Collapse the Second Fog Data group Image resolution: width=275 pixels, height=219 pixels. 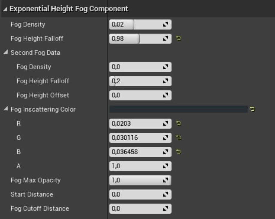click(6, 53)
